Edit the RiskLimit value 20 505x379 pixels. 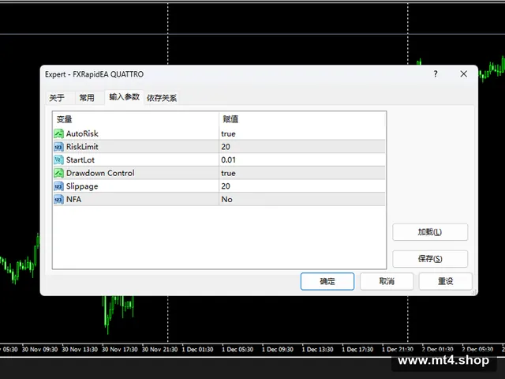click(226, 147)
